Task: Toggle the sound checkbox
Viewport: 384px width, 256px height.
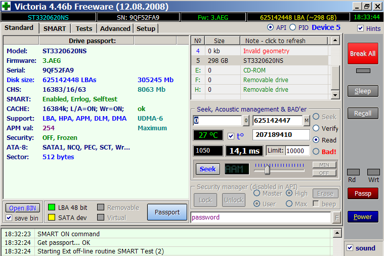Action: [350, 248]
